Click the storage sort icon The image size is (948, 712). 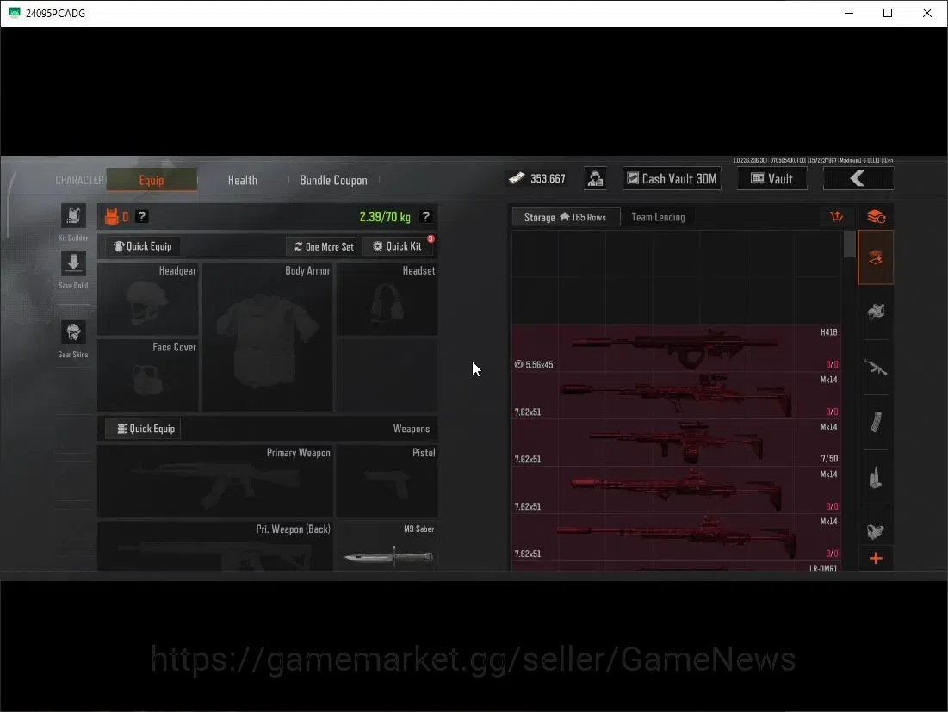click(x=837, y=216)
